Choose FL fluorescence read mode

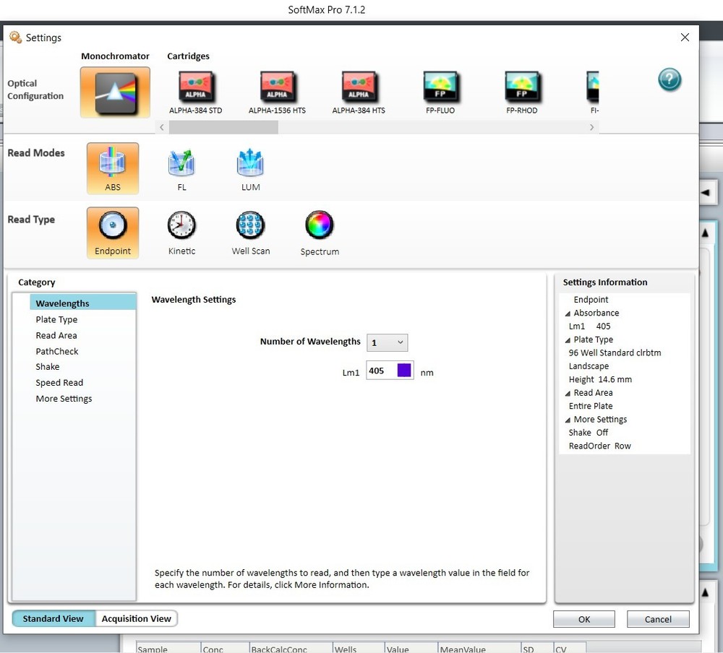tap(181, 169)
